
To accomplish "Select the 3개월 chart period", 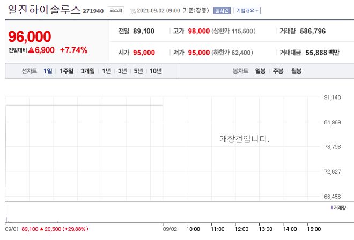I will tap(88, 71).
